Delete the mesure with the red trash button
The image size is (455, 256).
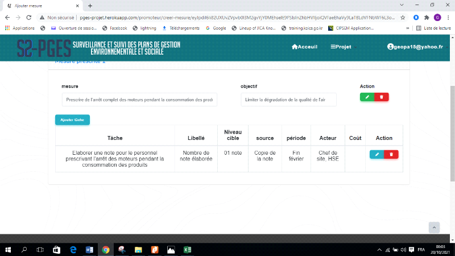(x=382, y=97)
